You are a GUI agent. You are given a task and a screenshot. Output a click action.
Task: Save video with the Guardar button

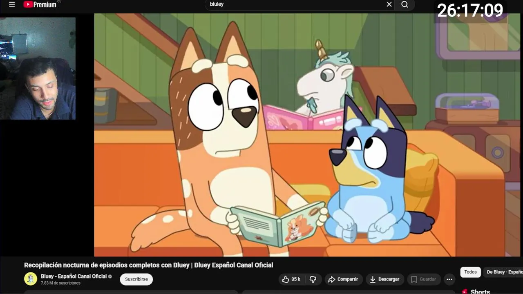pyautogui.click(x=424, y=279)
